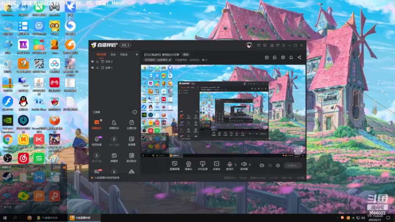Open the mode switch pill beside the logo
The height and width of the screenshot is (222, 395).
[x=125, y=45]
